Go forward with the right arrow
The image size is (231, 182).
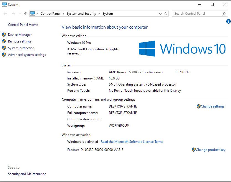point(13,14)
